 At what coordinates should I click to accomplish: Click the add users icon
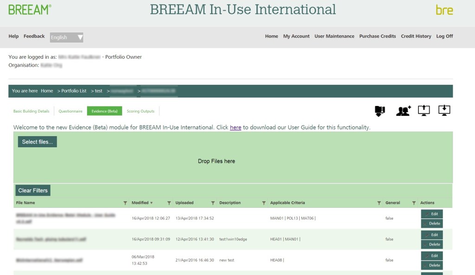(x=403, y=111)
